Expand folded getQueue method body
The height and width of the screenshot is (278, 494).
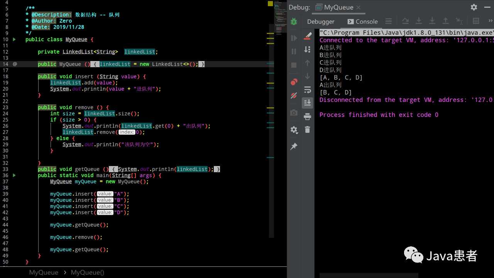point(113,169)
